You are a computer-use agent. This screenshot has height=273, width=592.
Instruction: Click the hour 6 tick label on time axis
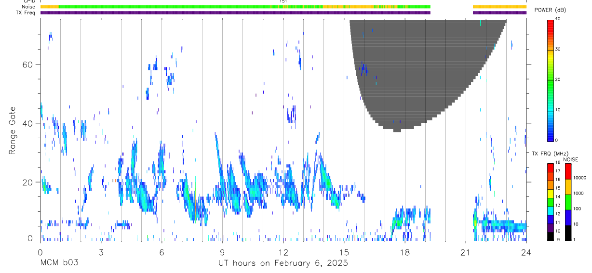pos(161,252)
